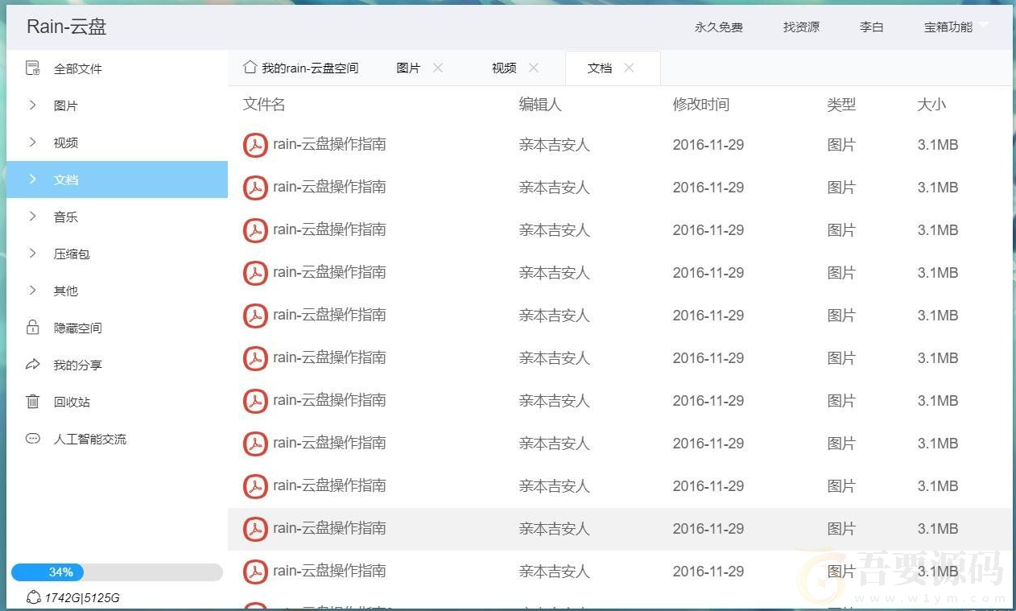Switch to the 我的rain-云盘空间 tab

300,68
